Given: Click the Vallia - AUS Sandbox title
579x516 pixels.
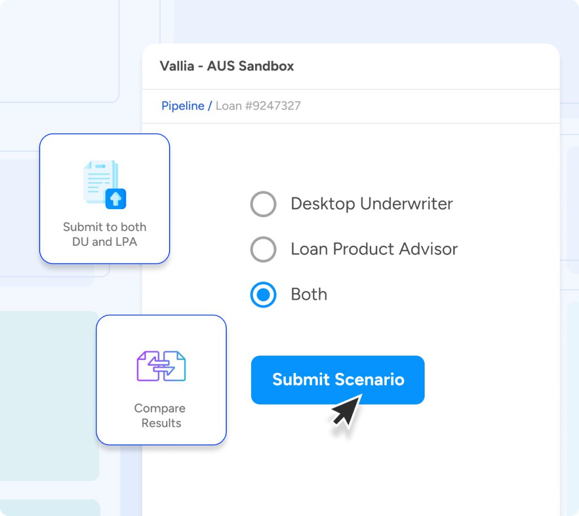Looking at the screenshot, I should click(x=227, y=66).
